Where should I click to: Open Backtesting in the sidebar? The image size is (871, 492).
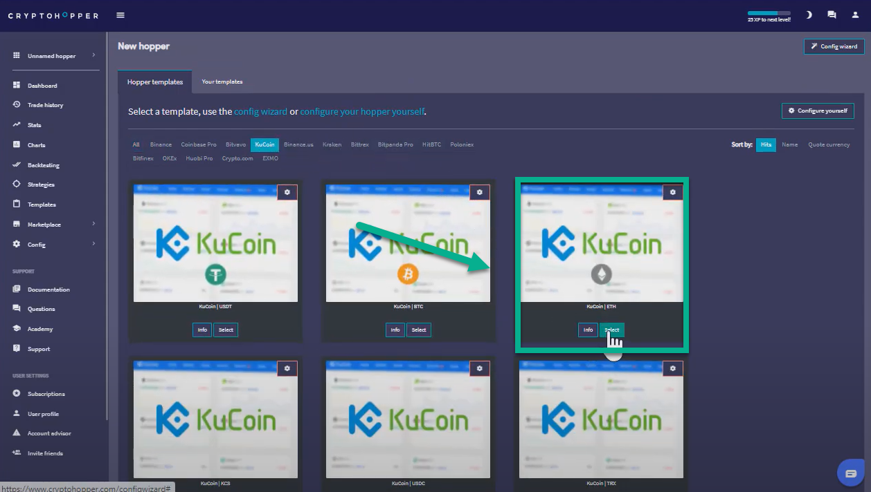coord(43,165)
